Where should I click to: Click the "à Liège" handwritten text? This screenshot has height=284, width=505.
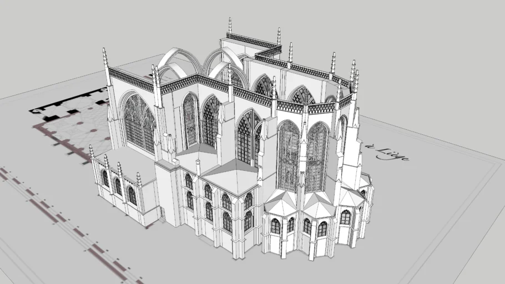coord(388,151)
